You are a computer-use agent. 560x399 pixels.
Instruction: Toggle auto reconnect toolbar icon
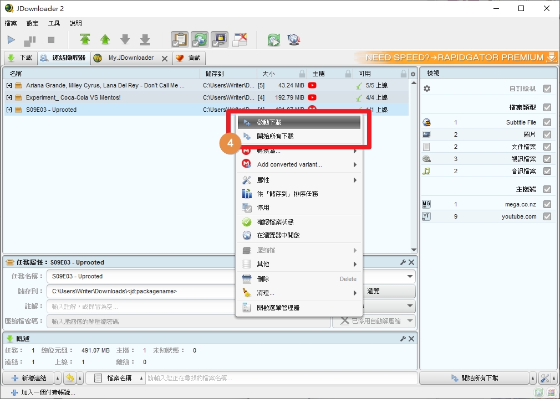click(x=199, y=40)
